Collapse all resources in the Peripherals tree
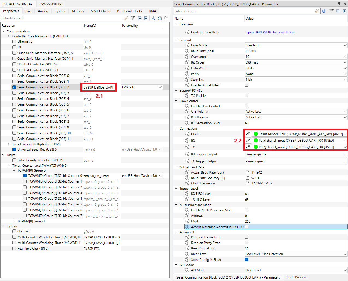348x281 pixels. (139, 18)
